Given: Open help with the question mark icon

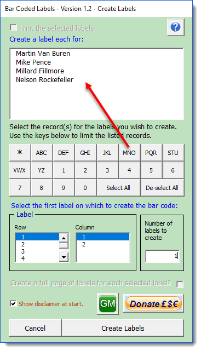Looking at the screenshot, I should (176, 27).
